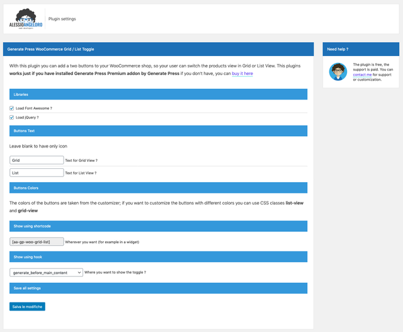Click the Plugin settings heading text
This screenshot has width=403, height=332.
click(x=62, y=19)
